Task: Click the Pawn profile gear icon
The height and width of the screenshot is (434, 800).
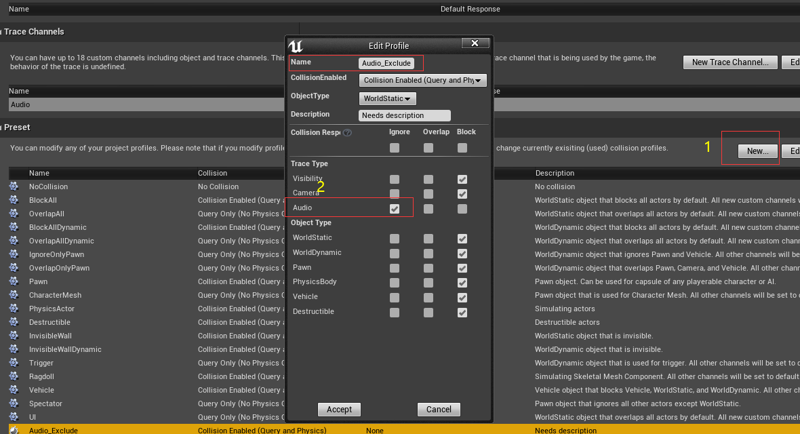Action: [14, 281]
